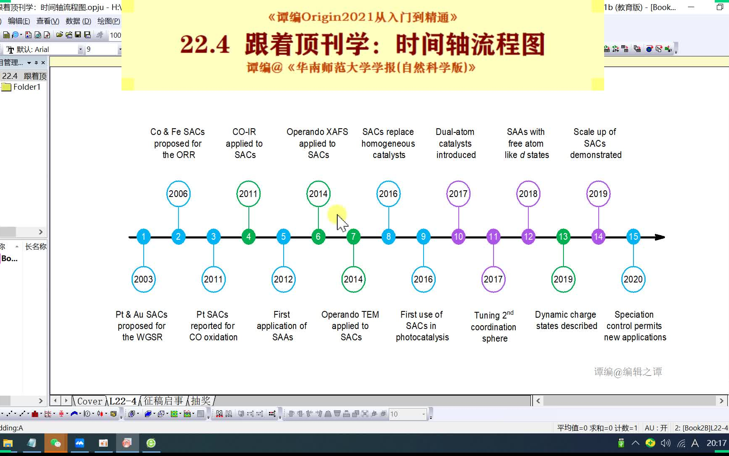
Task: Show hidden system tray icons chevron
Action: coord(636,443)
